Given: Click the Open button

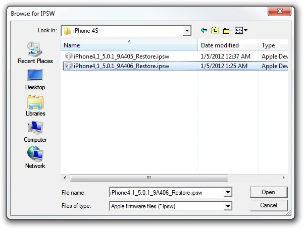Looking at the screenshot, I should point(269,192).
